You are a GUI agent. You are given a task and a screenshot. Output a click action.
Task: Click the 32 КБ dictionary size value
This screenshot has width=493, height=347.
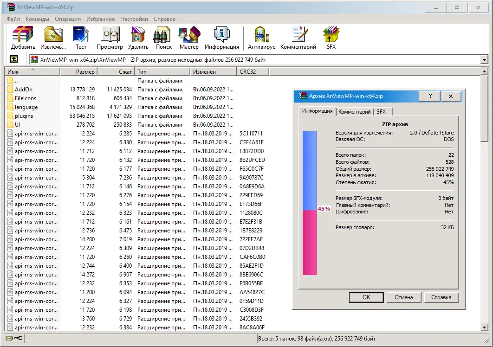(x=447, y=227)
